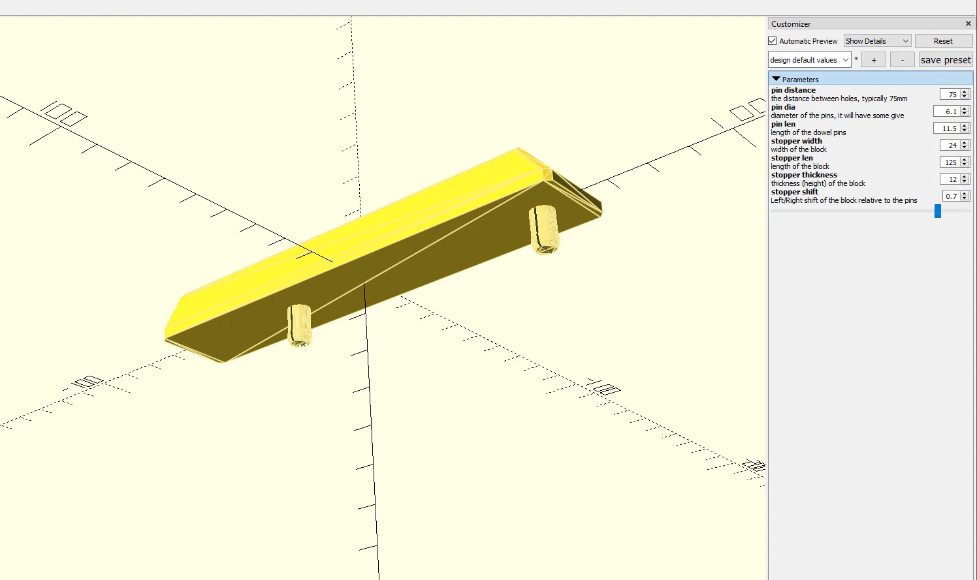Click the stopper thickness value field
The height and width of the screenshot is (580, 977).
click(950, 179)
